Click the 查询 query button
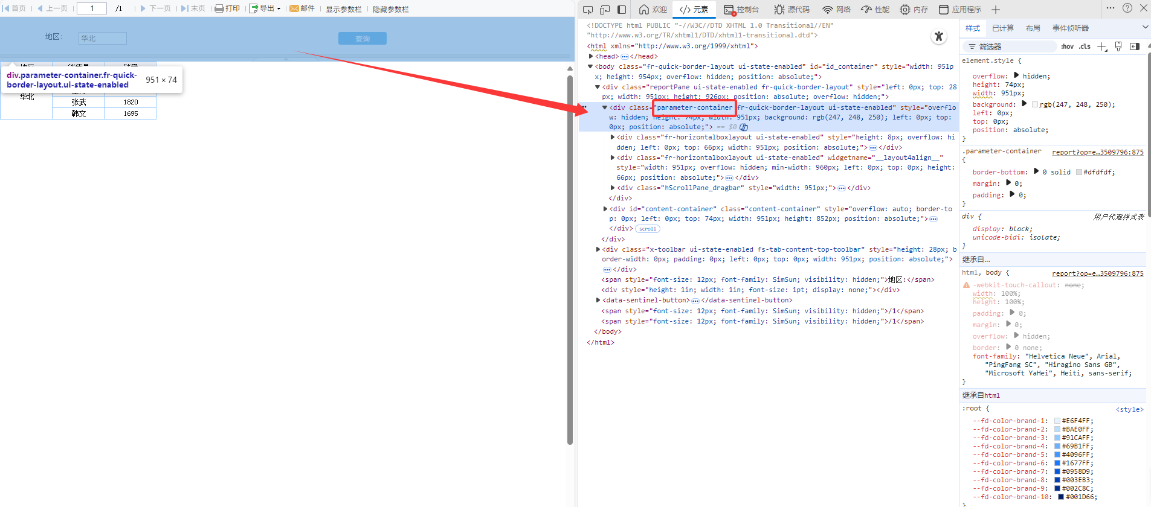1151x507 pixels. (x=362, y=39)
